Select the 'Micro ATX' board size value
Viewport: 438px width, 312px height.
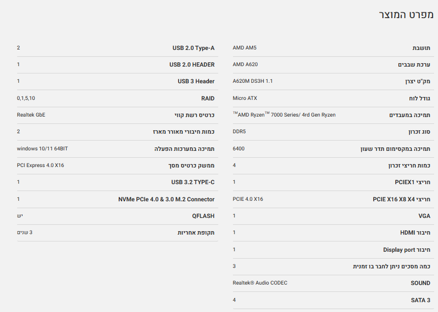pyautogui.click(x=245, y=98)
